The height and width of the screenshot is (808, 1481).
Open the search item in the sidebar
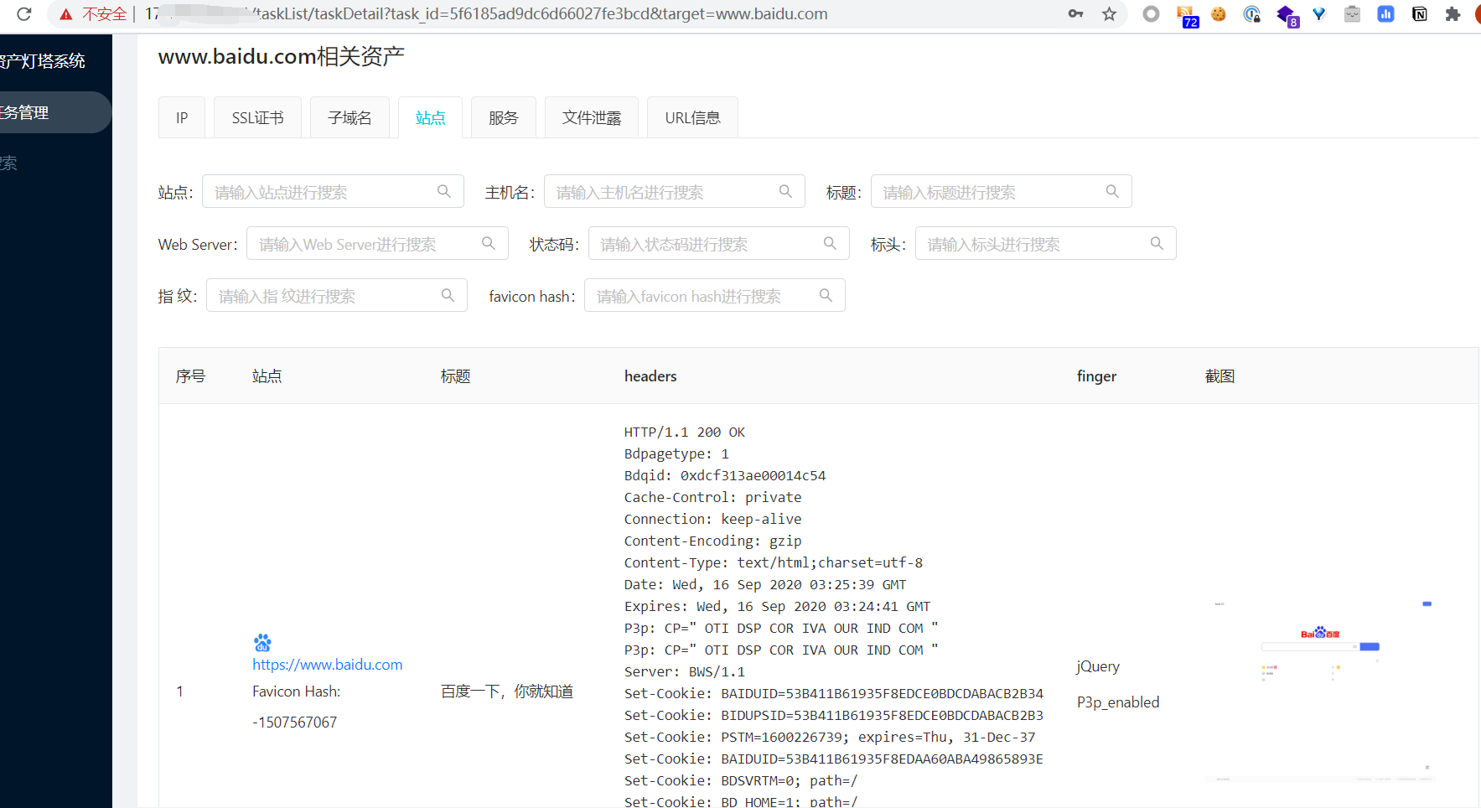tap(9, 163)
